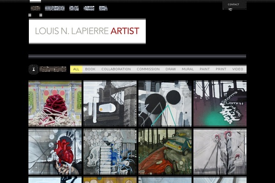
Task: Filter the gallery to VIDEO items
Action: tap(237, 69)
